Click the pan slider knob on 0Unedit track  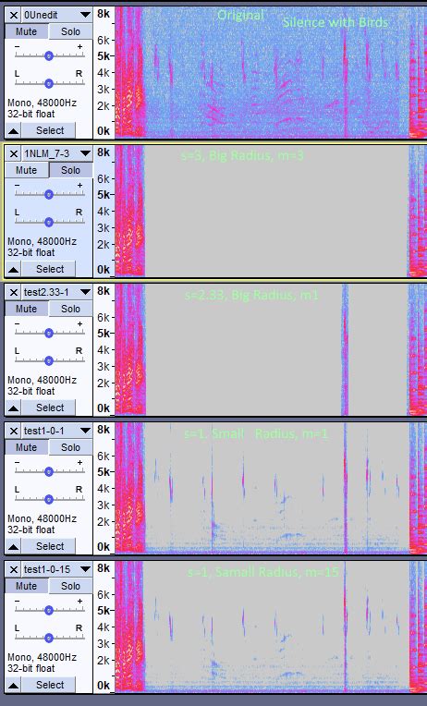click(x=49, y=83)
